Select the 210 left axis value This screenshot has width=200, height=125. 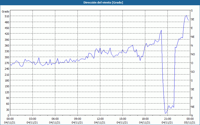(x=7, y=74)
